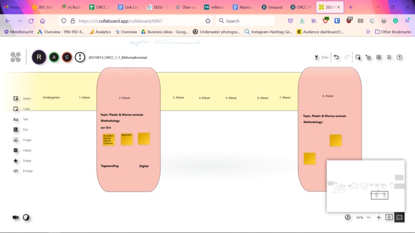This screenshot has width=415, height=233.
Task: Select the Shape tool
Action: tap(22, 160)
